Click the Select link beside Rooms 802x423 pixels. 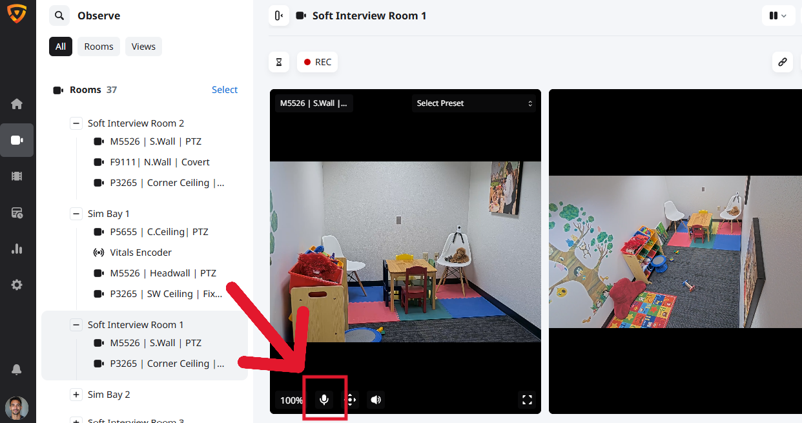pos(225,90)
